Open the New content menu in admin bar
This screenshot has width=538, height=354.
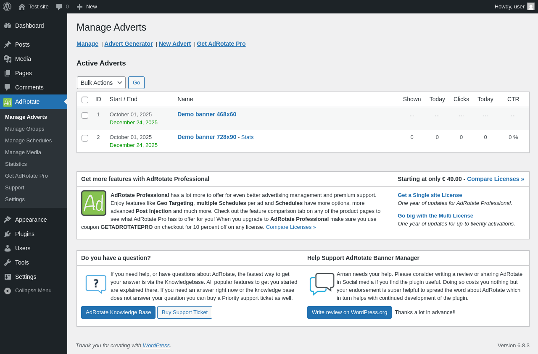tap(87, 7)
